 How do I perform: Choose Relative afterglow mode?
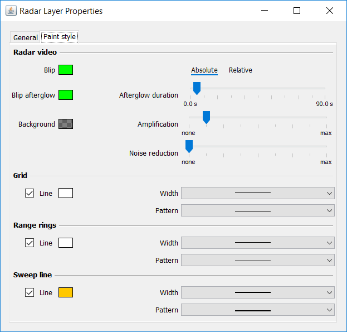(240, 70)
